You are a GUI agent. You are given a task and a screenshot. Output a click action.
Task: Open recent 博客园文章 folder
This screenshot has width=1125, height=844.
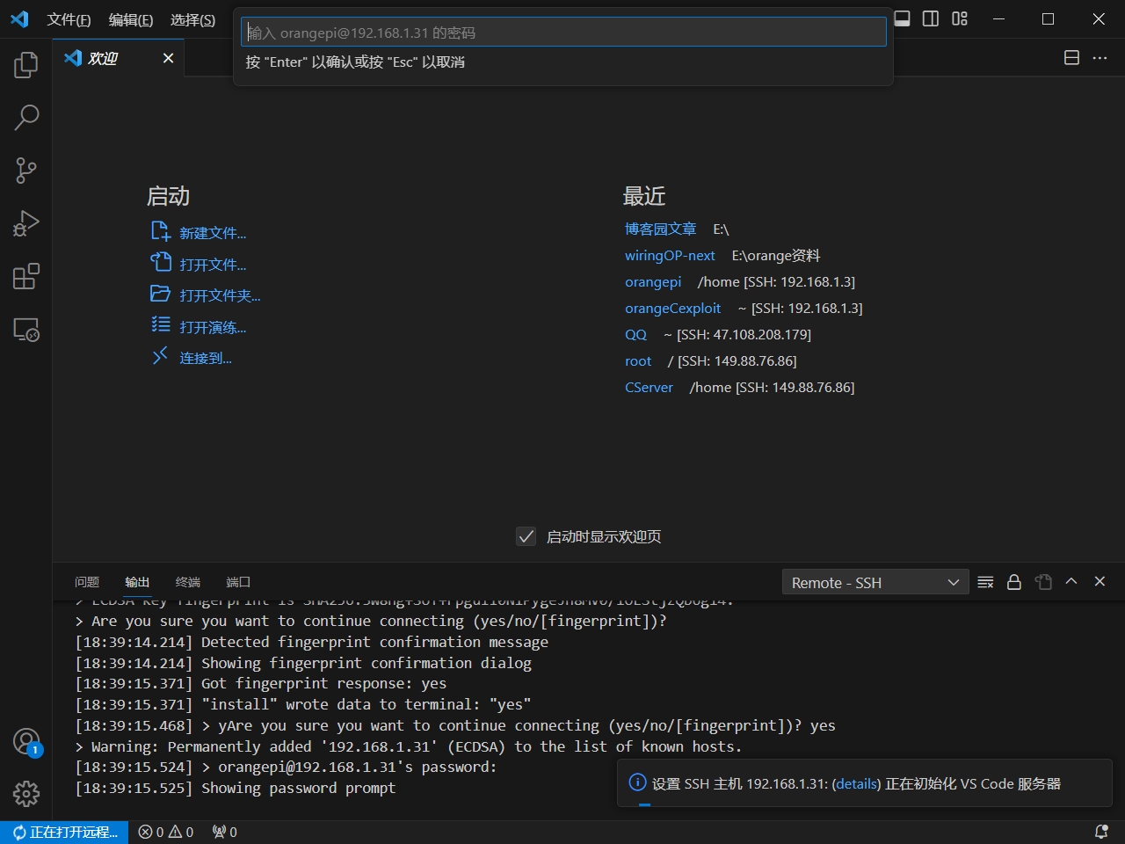(x=660, y=229)
